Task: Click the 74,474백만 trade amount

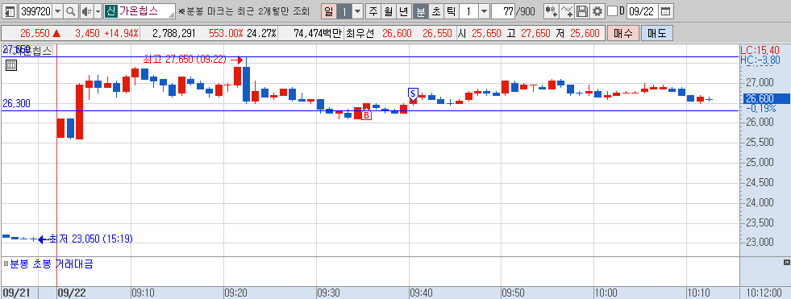Action: pyautogui.click(x=318, y=34)
